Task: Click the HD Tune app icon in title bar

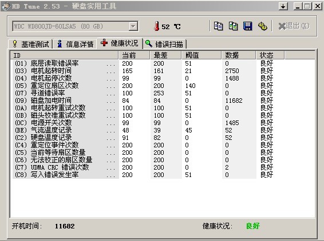Action: [6, 6]
